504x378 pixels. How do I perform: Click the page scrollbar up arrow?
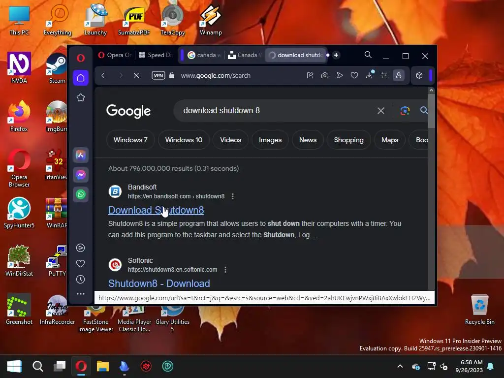coord(431,91)
